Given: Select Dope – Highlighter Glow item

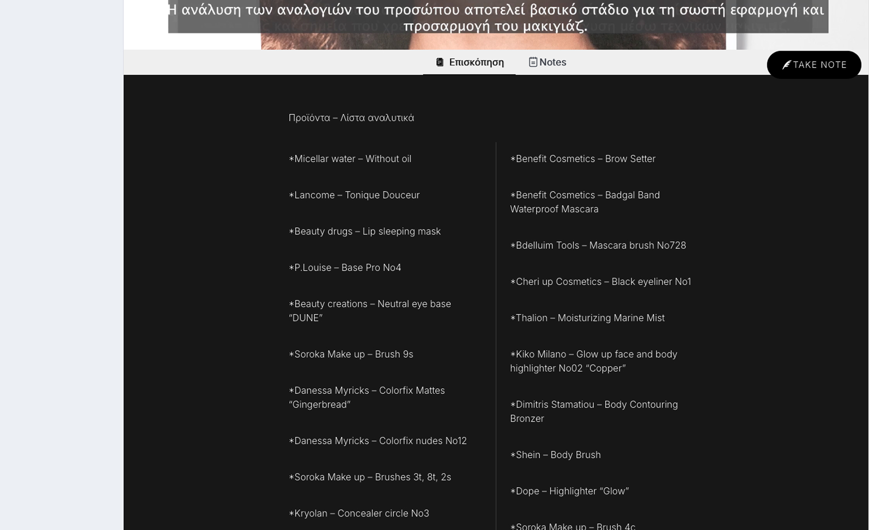Looking at the screenshot, I should click(570, 491).
